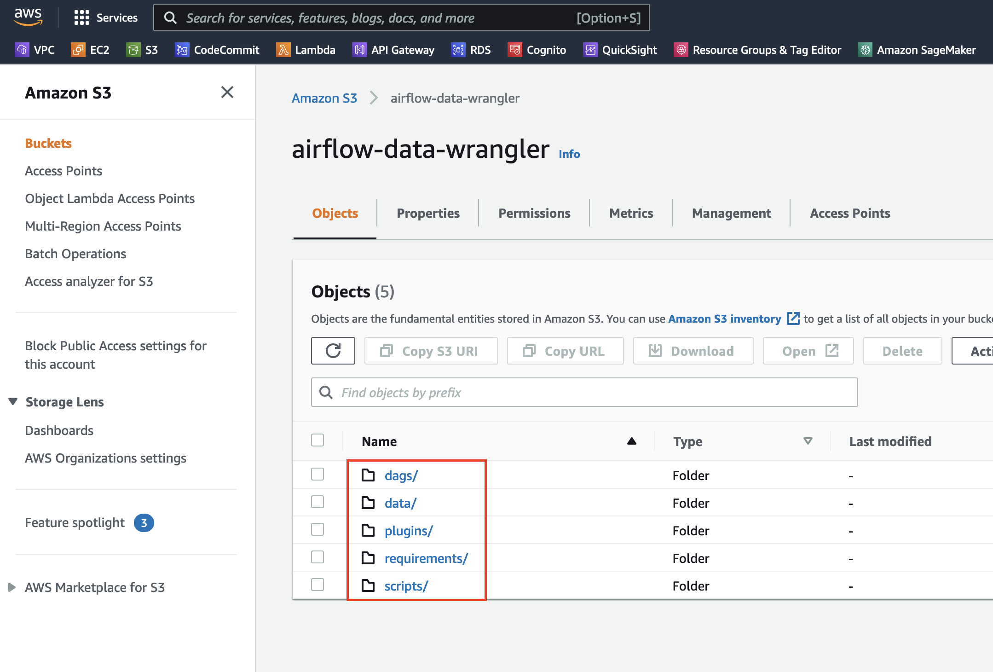Open Block Public Access settings

coord(116,355)
